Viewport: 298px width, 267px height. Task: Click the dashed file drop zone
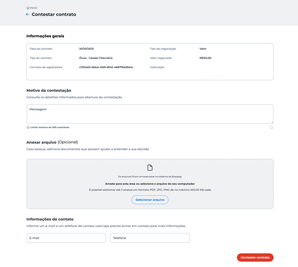(x=150, y=184)
